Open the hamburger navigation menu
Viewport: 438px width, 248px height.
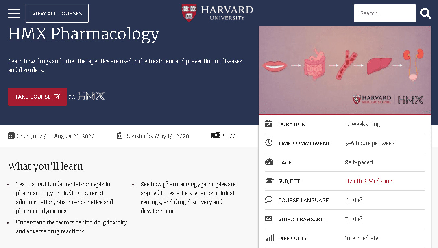pos(14,13)
